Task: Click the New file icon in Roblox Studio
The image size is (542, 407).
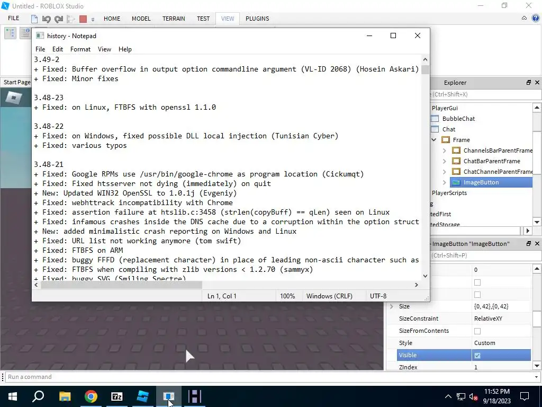Action: tap(34, 19)
